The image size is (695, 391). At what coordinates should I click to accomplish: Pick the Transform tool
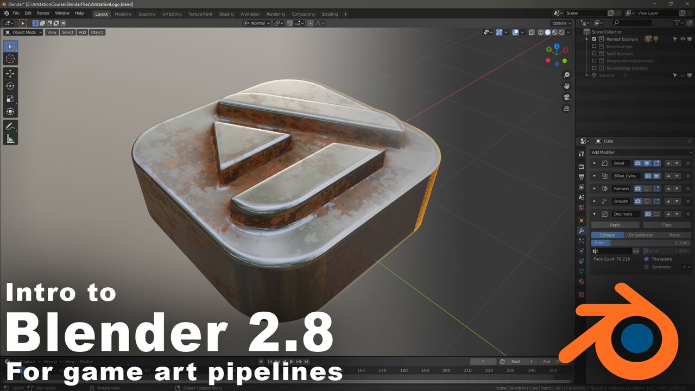10,111
